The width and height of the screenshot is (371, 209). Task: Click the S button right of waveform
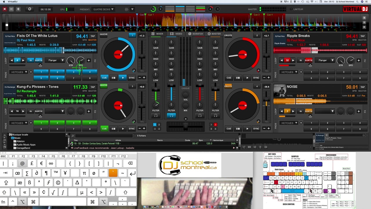(364, 18)
